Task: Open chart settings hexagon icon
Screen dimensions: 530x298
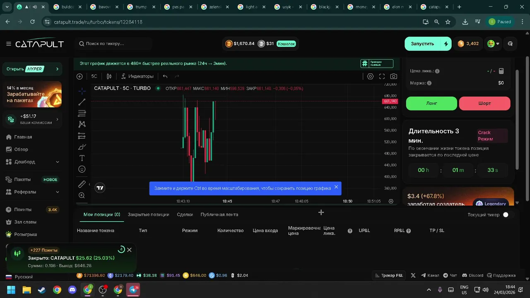Action: pos(370,76)
